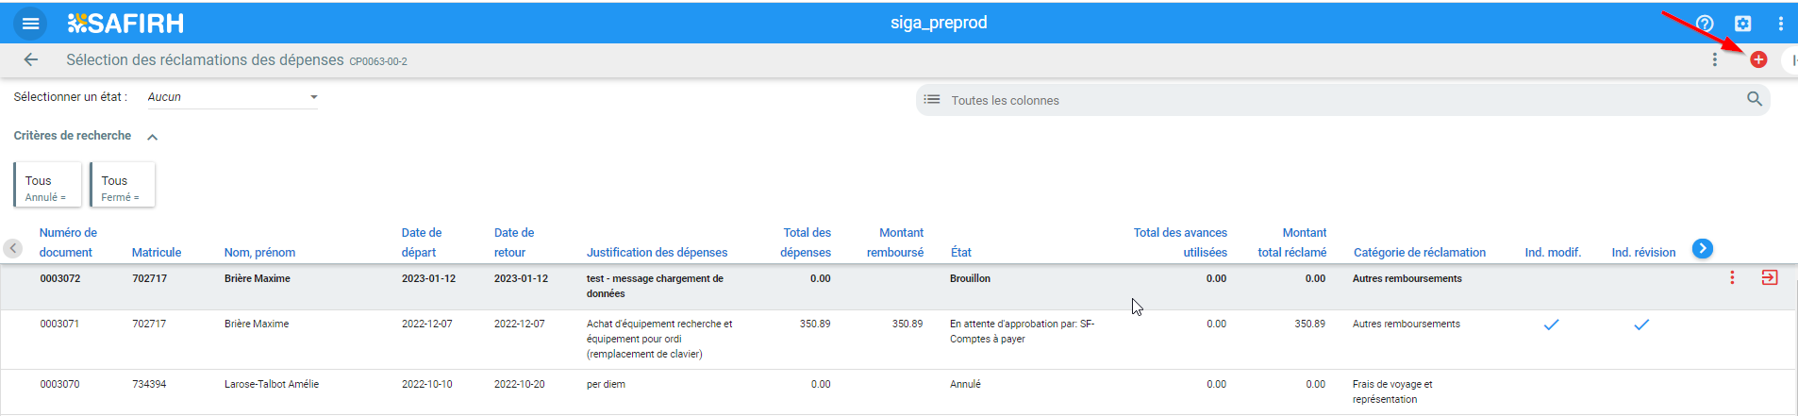Image resolution: width=1798 pixels, height=416 pixels.
Task: Click the search magnifier icon
Action: (x=1754, y=99)
